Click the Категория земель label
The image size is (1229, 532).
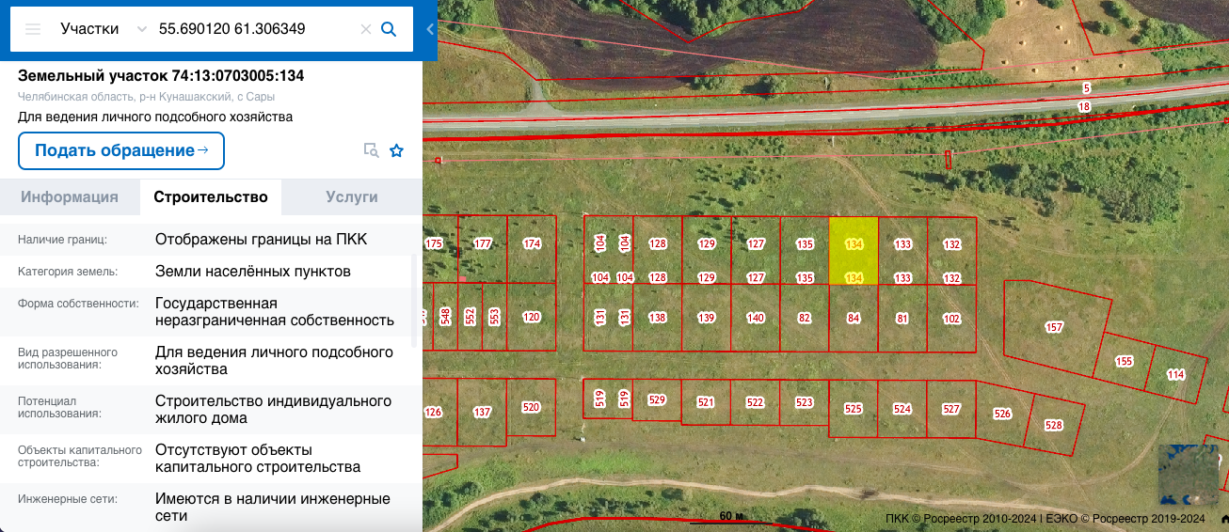pos(68,272)
